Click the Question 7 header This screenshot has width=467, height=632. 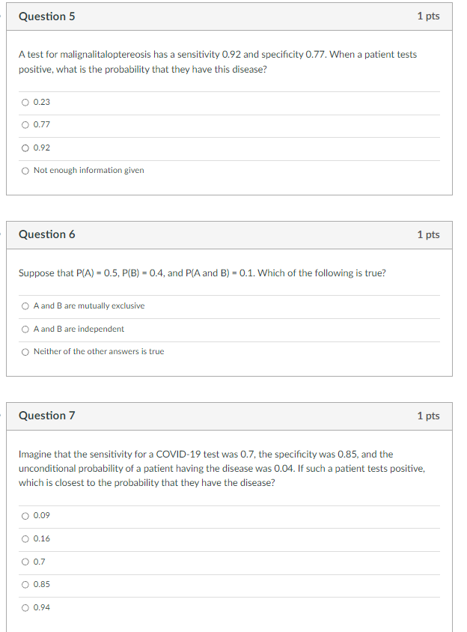point(47,416)
